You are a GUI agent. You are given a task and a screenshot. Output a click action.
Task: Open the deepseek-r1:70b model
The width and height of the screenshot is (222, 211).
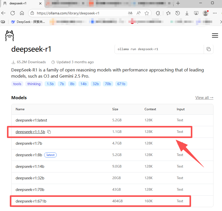30,190
